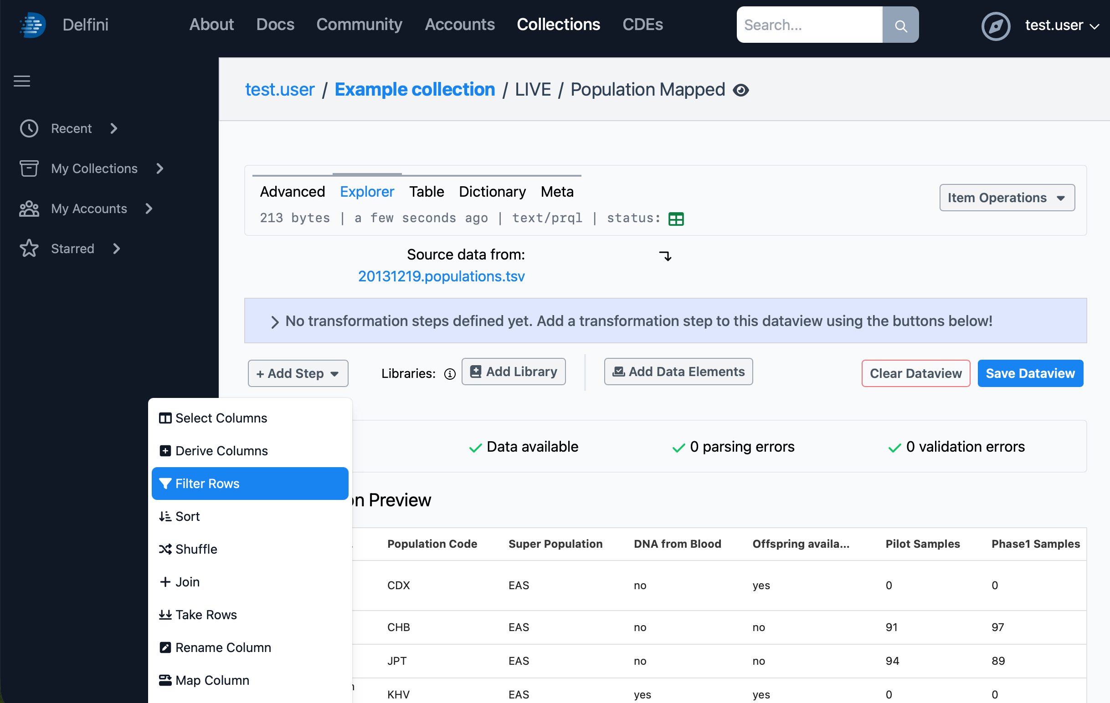Click the green table status icon
The width and height of the screenshot is (1110, 703).
coord(676,219)
